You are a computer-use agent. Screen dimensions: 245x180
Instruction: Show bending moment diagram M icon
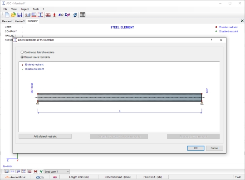pos(35,171)
